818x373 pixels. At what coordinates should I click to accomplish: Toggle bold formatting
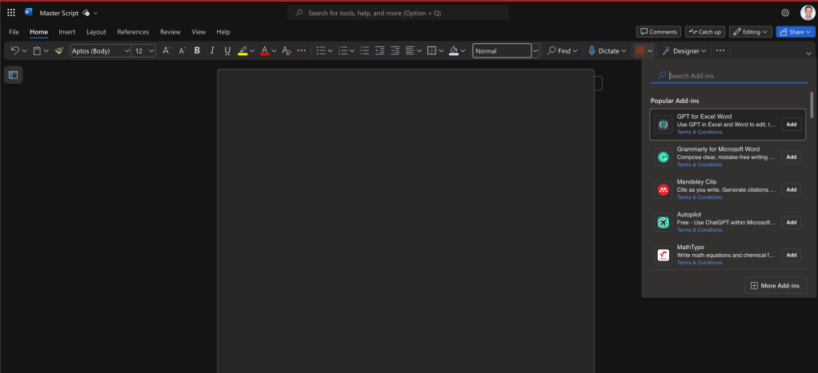[197, 50]
